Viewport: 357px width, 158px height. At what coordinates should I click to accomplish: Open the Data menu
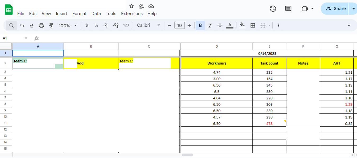pyautogui.click(x=96, y=13)
